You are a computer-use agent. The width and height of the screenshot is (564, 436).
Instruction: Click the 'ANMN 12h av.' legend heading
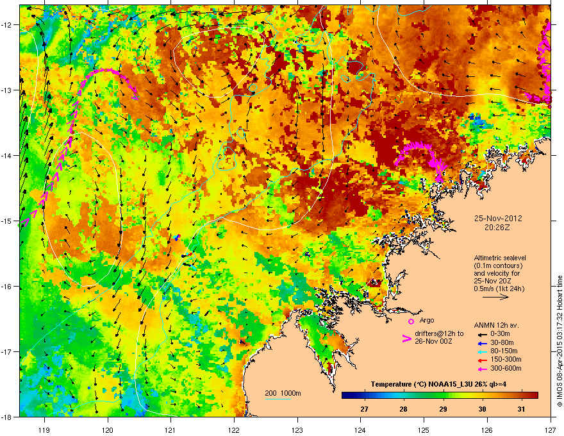pyautogui.click(x=496, y=325)
